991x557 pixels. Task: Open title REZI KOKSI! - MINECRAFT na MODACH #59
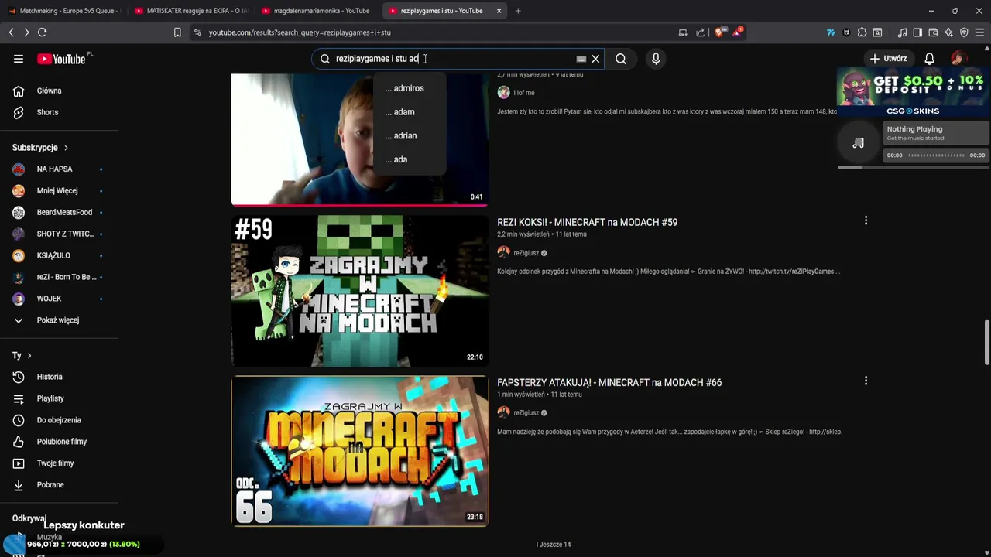[x=587, y=222]
